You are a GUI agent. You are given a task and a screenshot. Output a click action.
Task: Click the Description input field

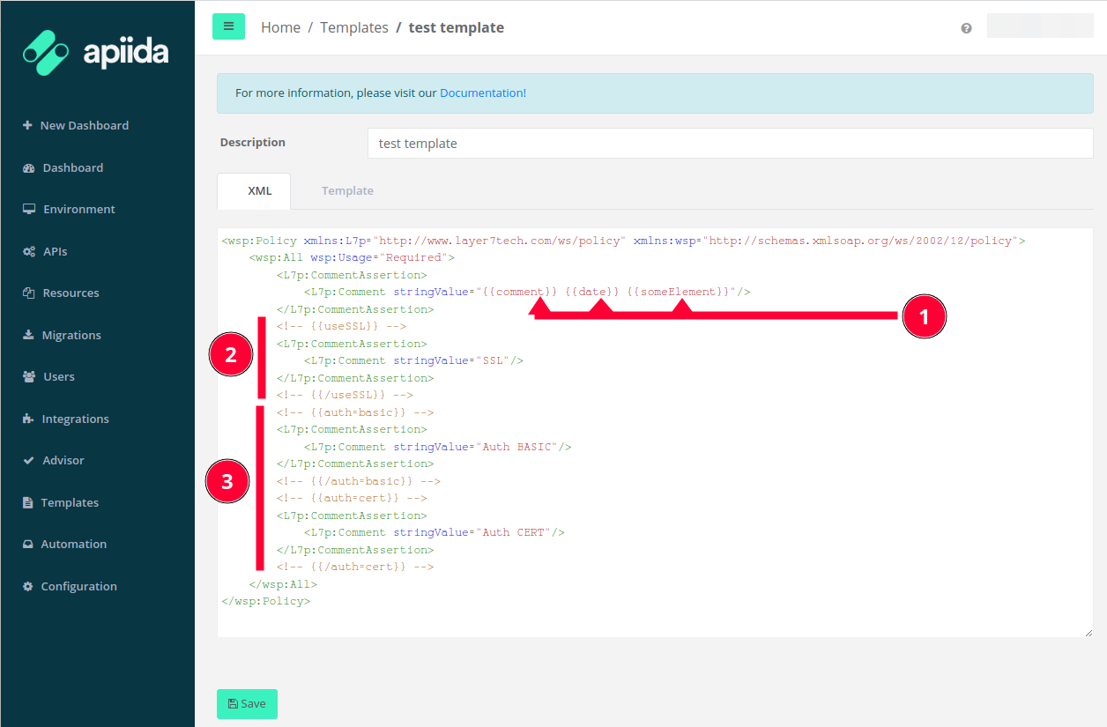coord(730,143)
